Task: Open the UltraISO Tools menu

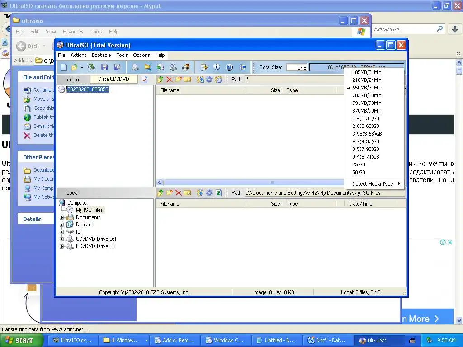Action: (x=122, y=55)
